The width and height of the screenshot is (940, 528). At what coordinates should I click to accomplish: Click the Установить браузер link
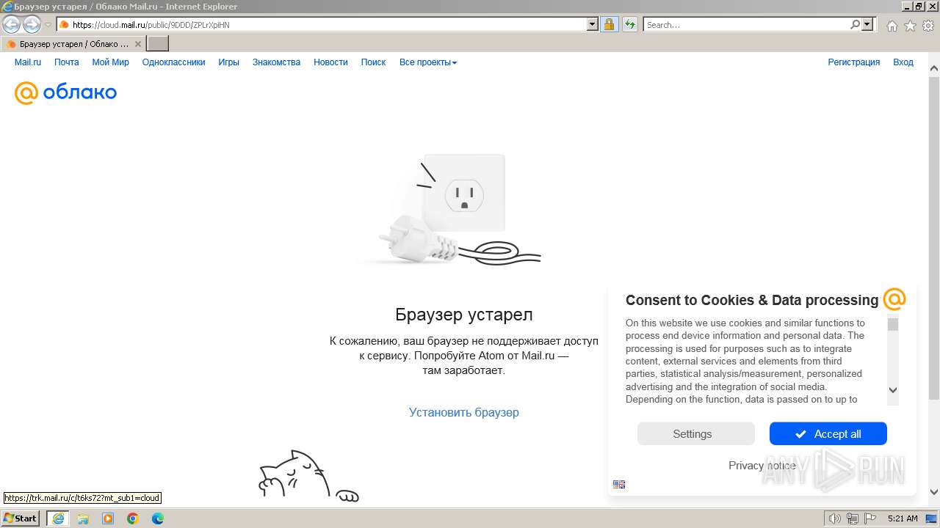point(463,412)
